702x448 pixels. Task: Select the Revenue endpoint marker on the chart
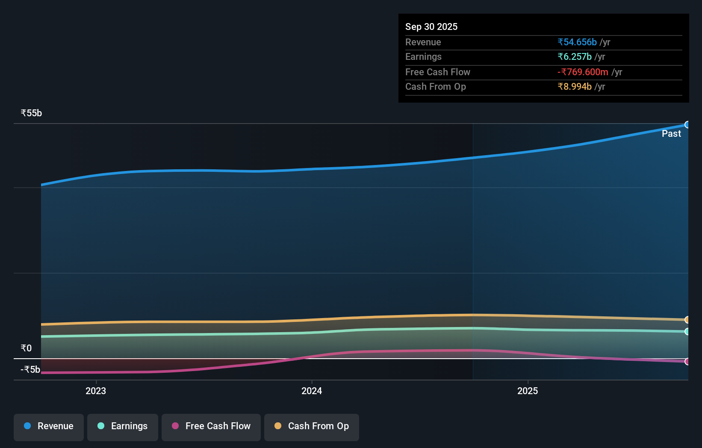tap(687, 124)
